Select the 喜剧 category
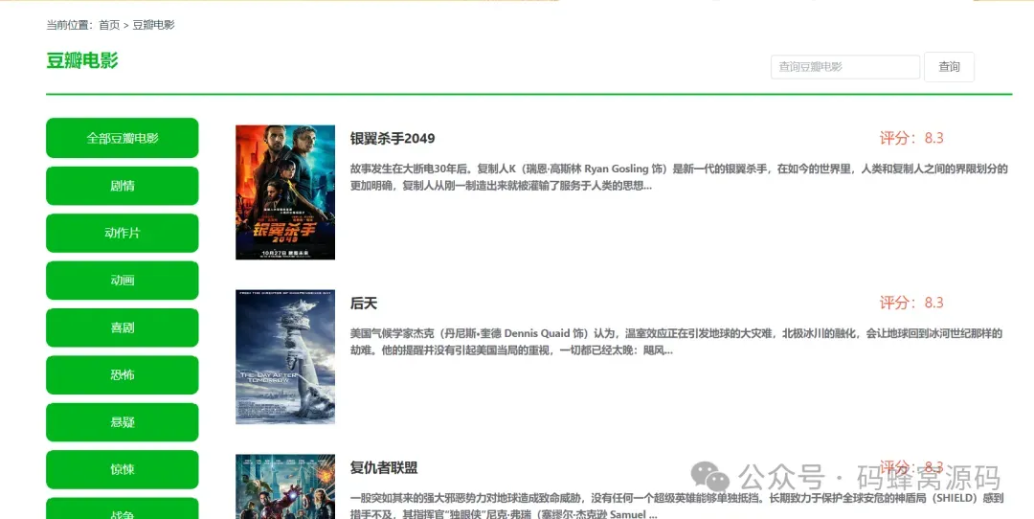The image size is (1034, 519). pos(122,327)
